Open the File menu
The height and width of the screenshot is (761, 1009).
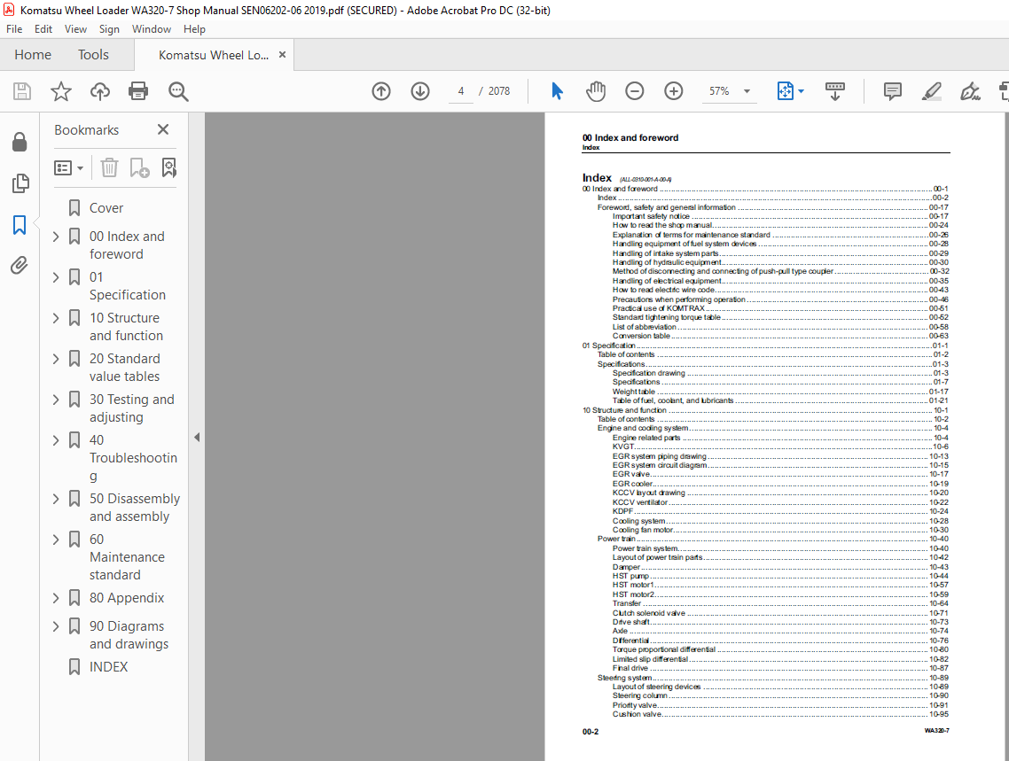pos(14,29)
